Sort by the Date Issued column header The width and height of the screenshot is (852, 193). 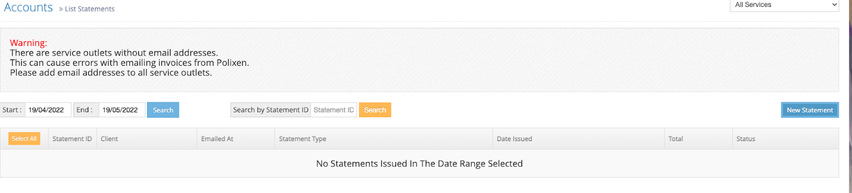tap(514, 139)
